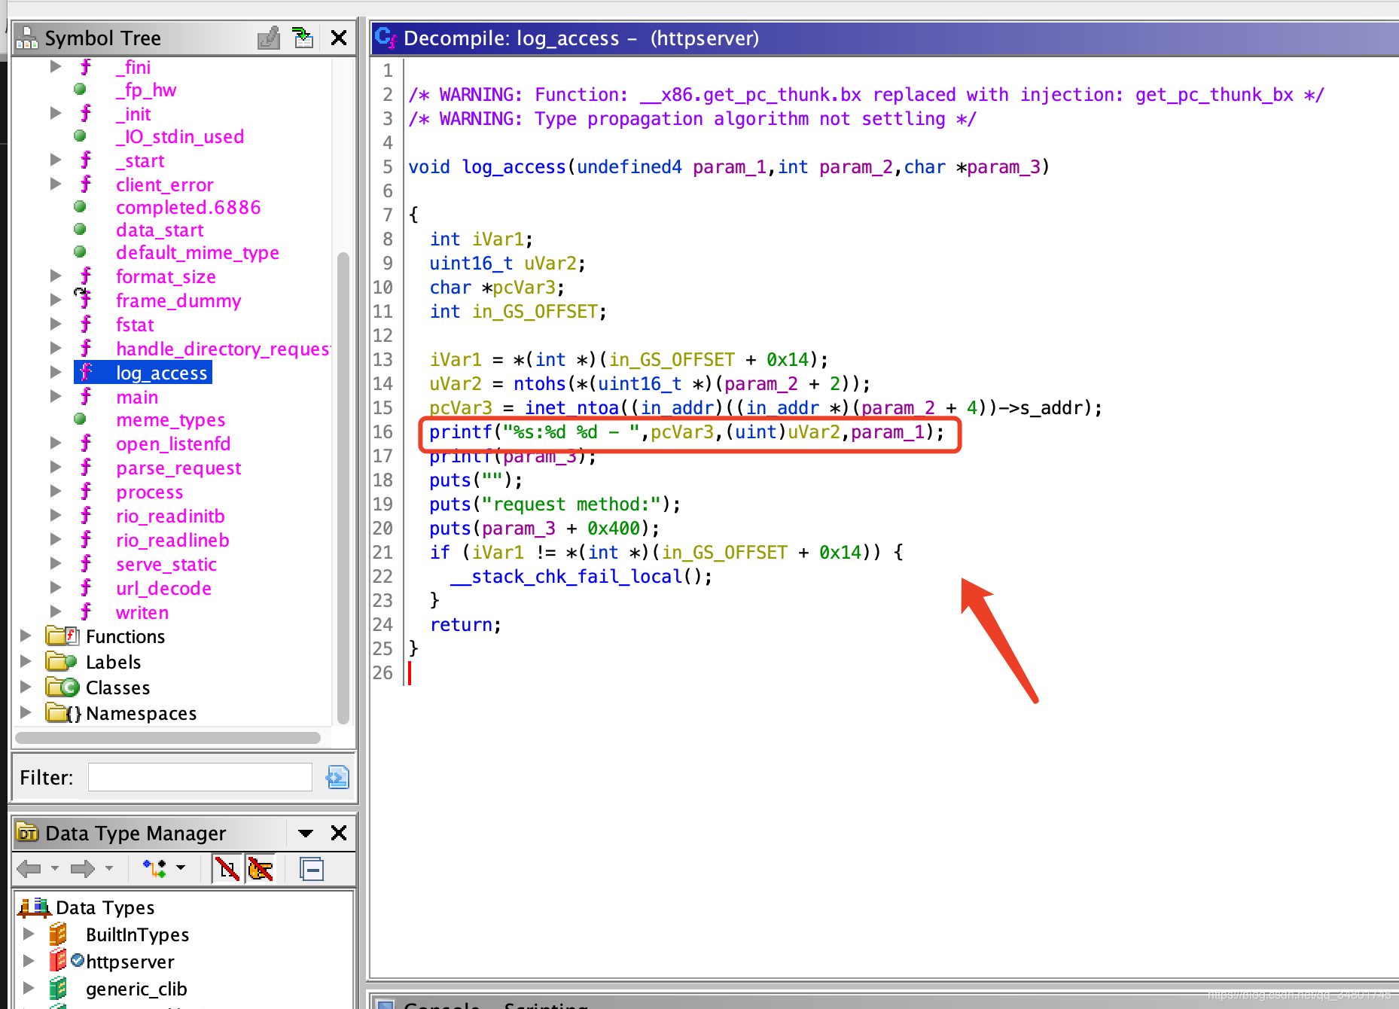This screenshot has width=1399, height=1009.
Task: Click the green-arrow icon in Symbol Tree header
Action: [x=303, y=38]
